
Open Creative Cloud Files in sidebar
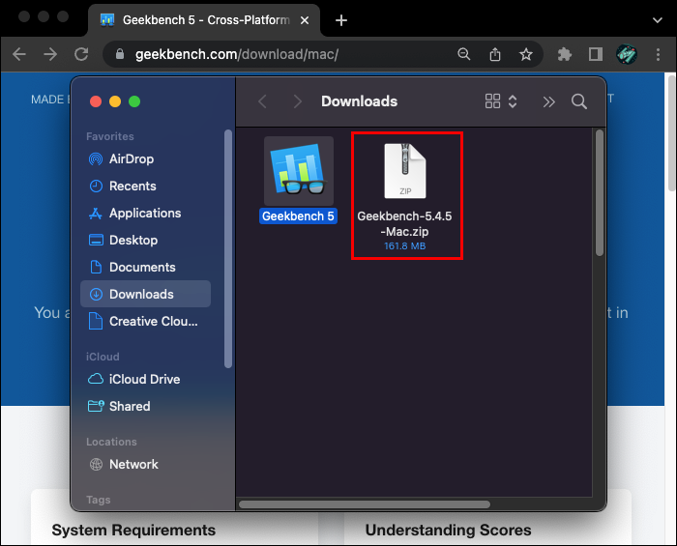point(145,321)
